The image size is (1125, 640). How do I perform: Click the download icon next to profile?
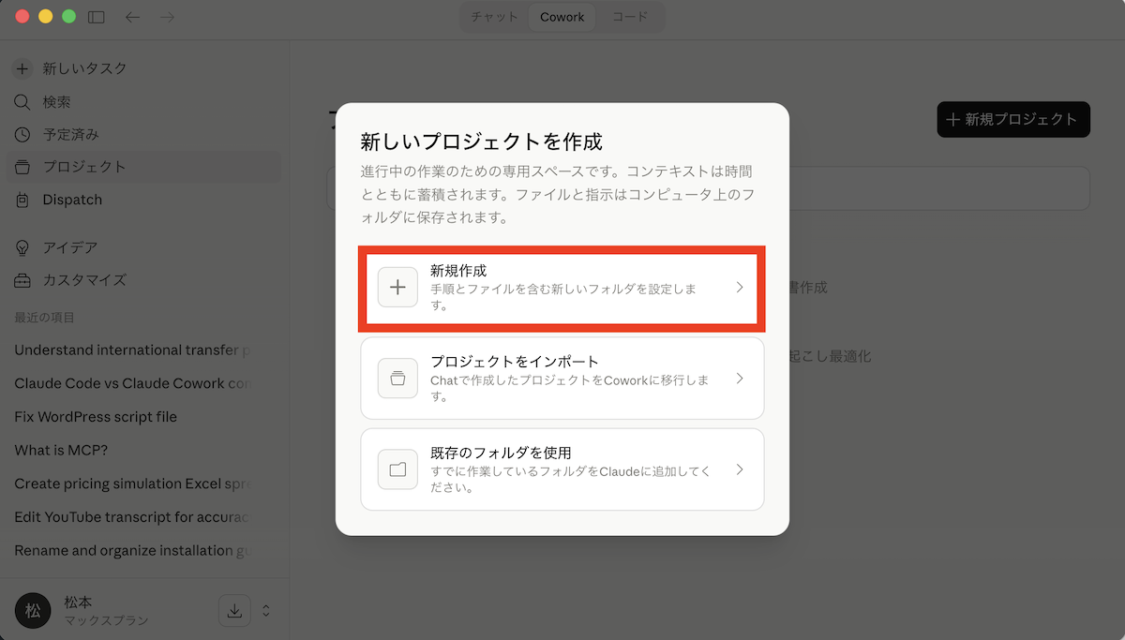pyautogui.click(x=234, y=610)
